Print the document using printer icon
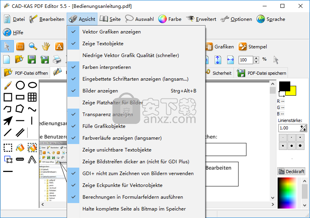 [57, 59]
